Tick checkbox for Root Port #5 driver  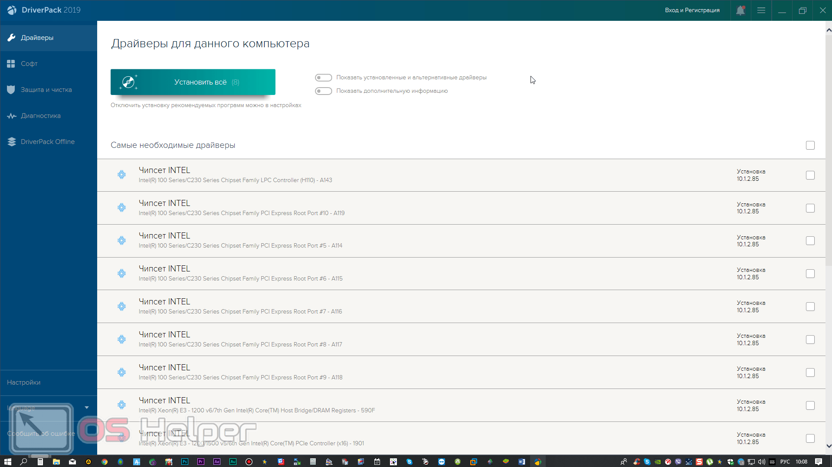810,241
